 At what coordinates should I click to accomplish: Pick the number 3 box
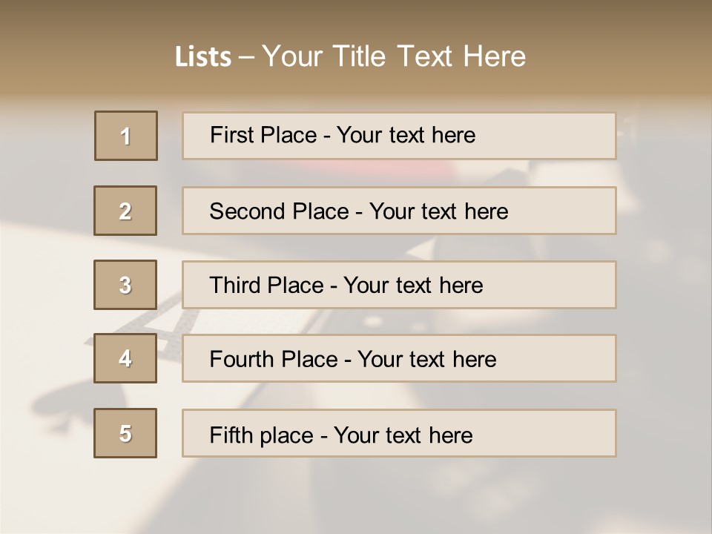pos(125,285)
